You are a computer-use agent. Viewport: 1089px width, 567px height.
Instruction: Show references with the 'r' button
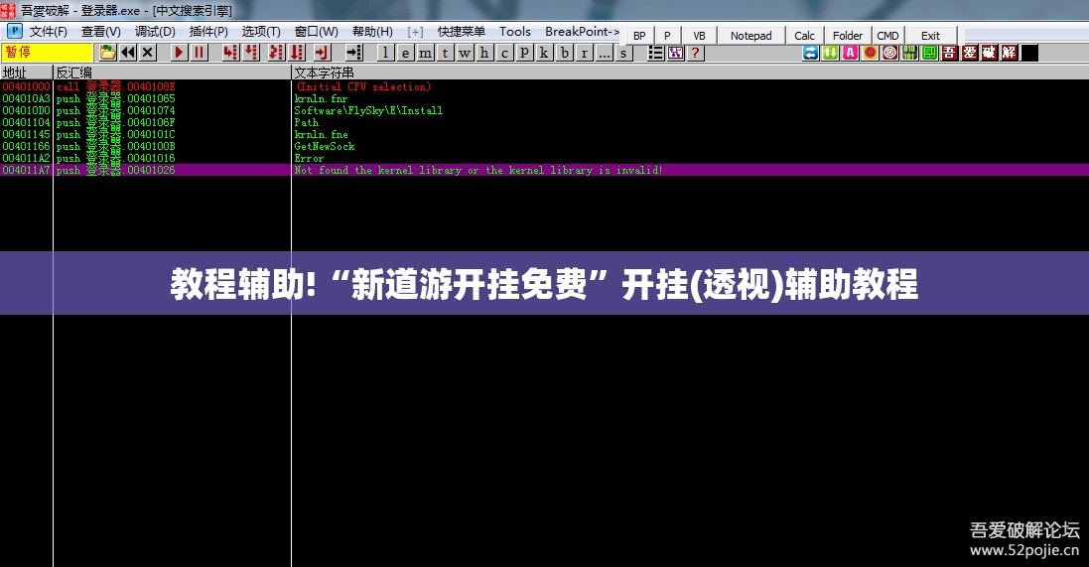click(x=584, y=53)
